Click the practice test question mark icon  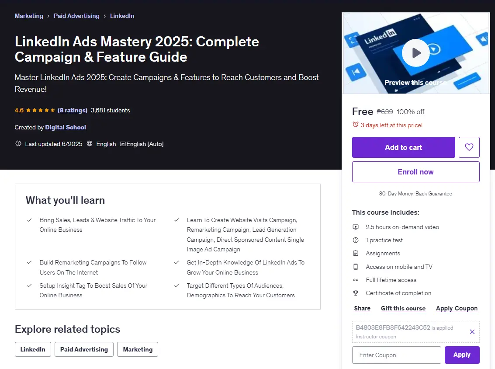(x=356, y=240)
